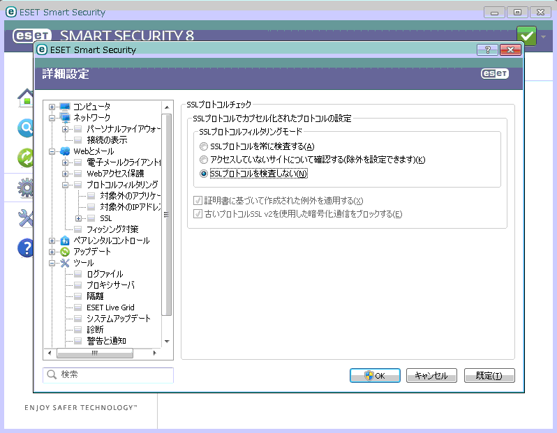The image size is (557, 433).
Task: Expand the SSL tree node
Action: point(78,218)
